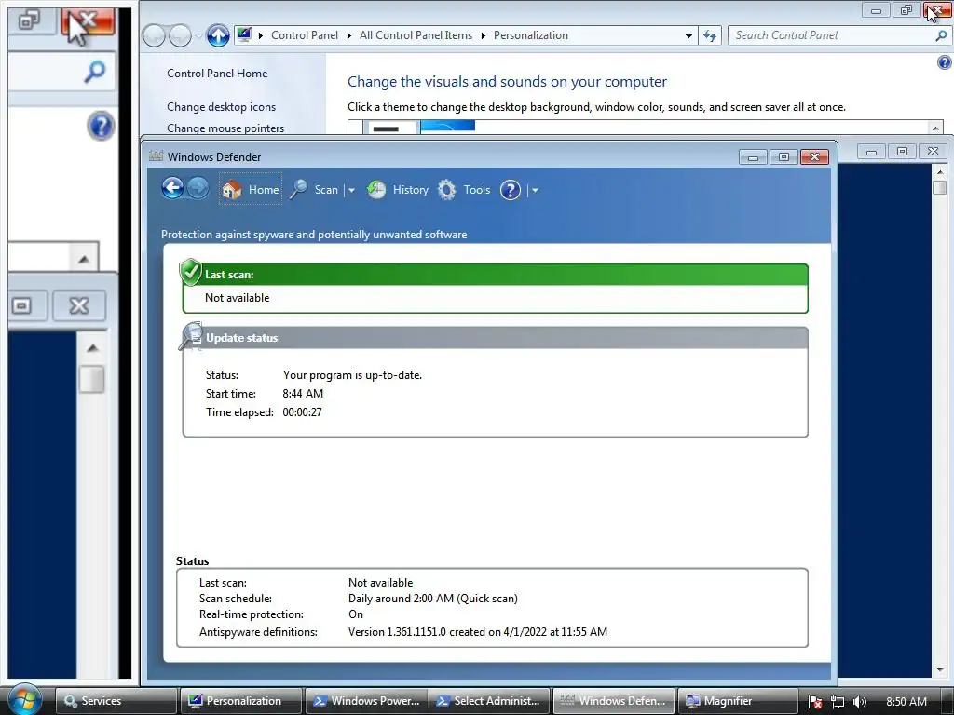The height and width of the screenshot is (715, 954).
Task: Click the Windows Start orb
Action: (25, 699)
